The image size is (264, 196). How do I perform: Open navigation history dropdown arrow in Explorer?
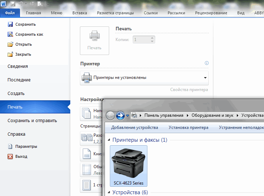coord(127,116)
